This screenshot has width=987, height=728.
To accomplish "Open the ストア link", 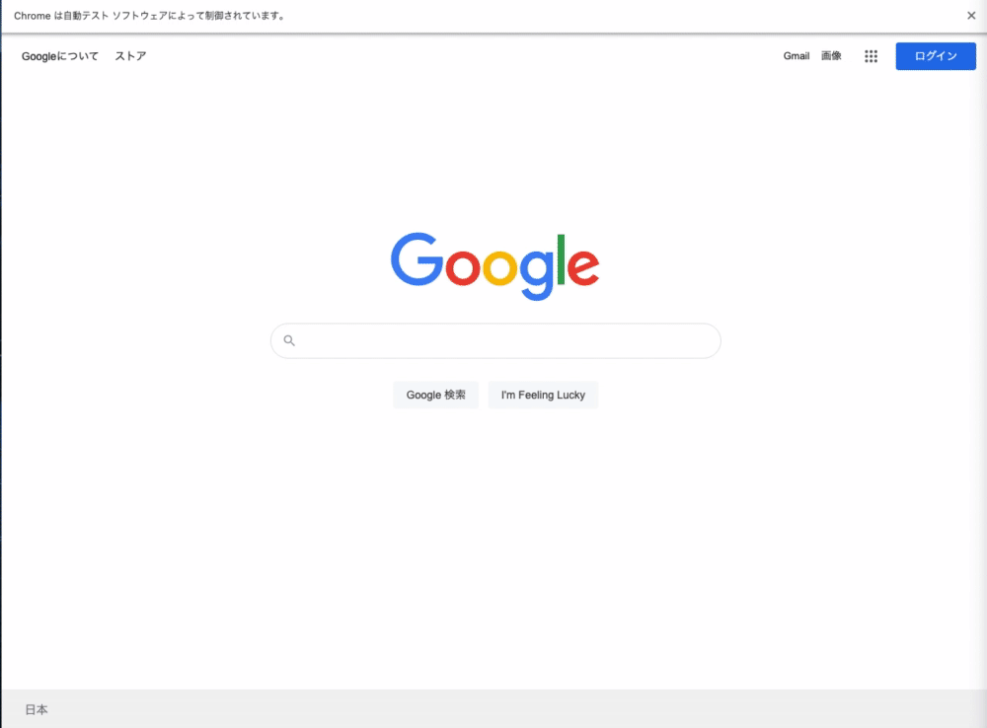I will click(130, 56).
